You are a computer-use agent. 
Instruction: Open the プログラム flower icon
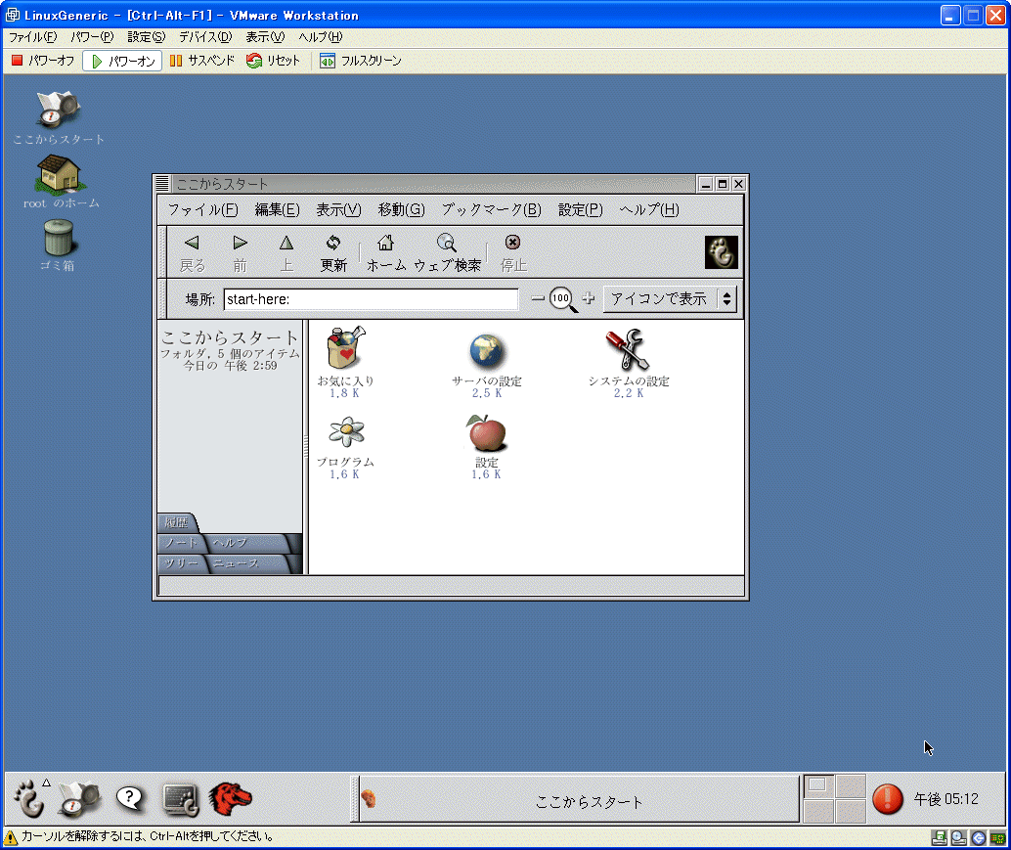click(345, 431)
